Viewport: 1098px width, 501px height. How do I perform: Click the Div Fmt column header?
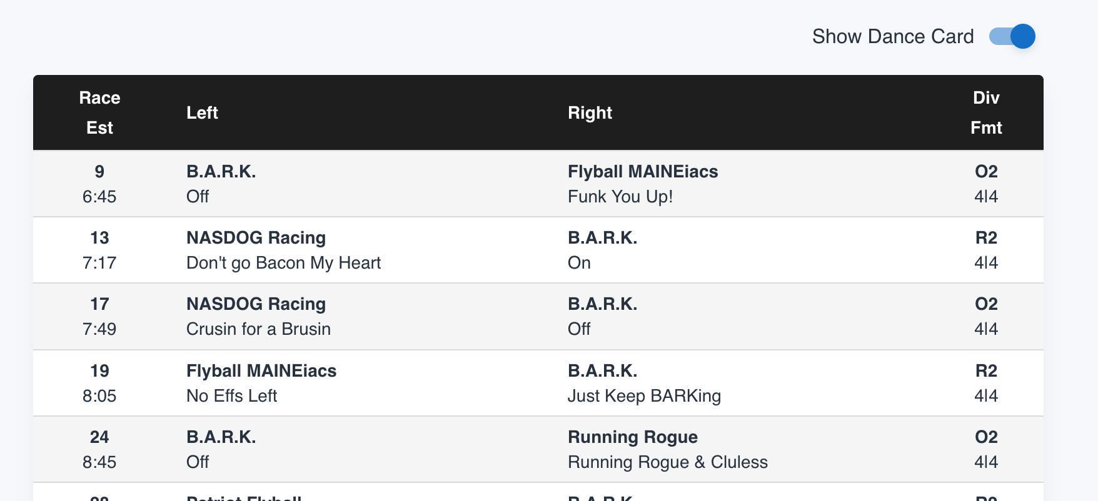[985, 112]
